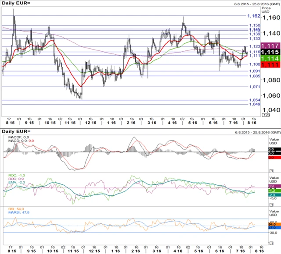Click the 1,100 horizontal level label
Viewport: 281px width, 254px height.
click(254, 64)
